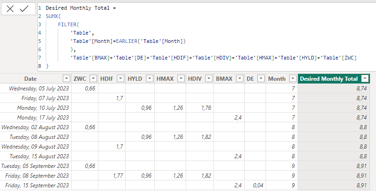This screenshot has height=191, width=376.
Task: Open the Month column filter dropdown
Action: pos(293,78)
